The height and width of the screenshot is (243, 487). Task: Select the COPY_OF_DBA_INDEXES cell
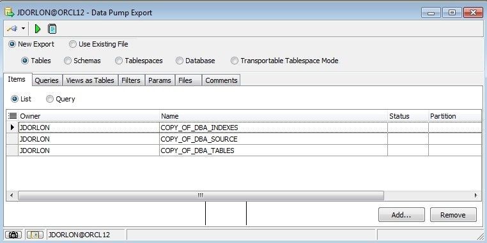point(274,128)
